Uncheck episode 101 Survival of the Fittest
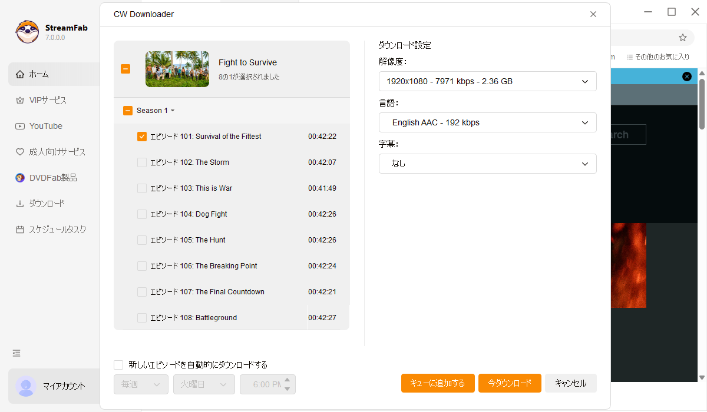This screenshot has height=412, width=707. click(x=142, y=137)
